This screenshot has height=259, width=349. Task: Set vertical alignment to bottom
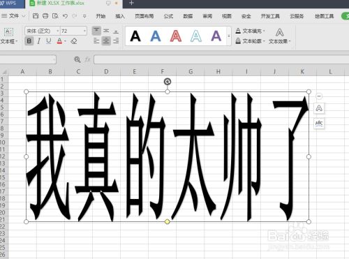point(116,31)
